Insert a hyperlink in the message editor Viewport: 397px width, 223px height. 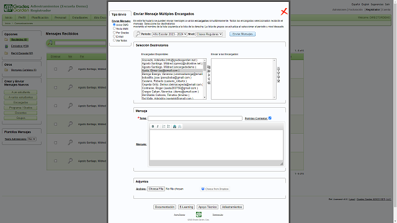click(x=174, y=126)
